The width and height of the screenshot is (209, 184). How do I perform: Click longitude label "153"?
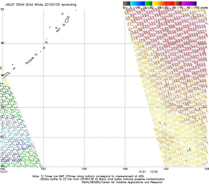point(43,169)
